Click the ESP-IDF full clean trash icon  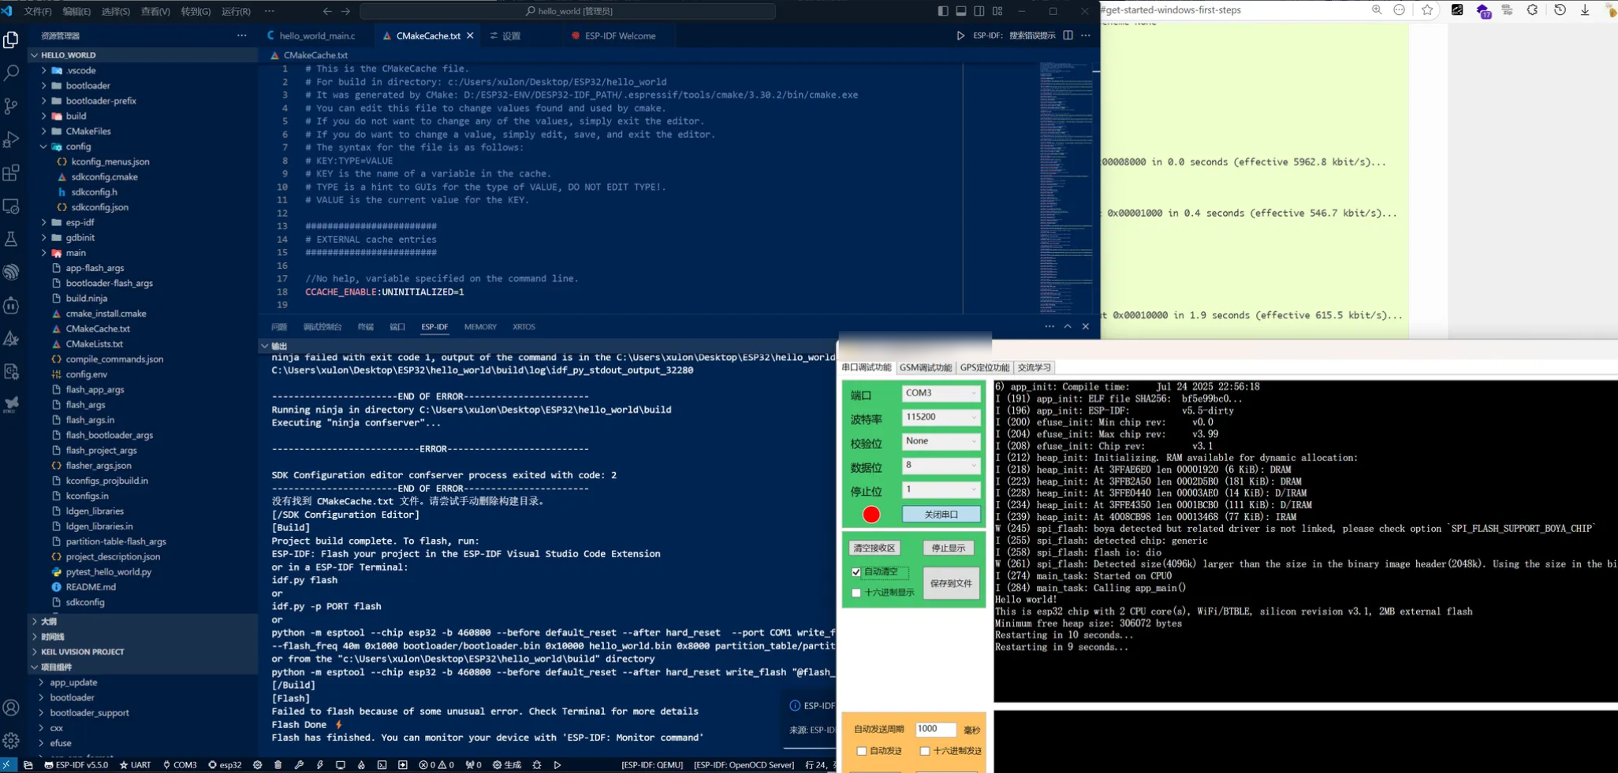coord(278,765)
